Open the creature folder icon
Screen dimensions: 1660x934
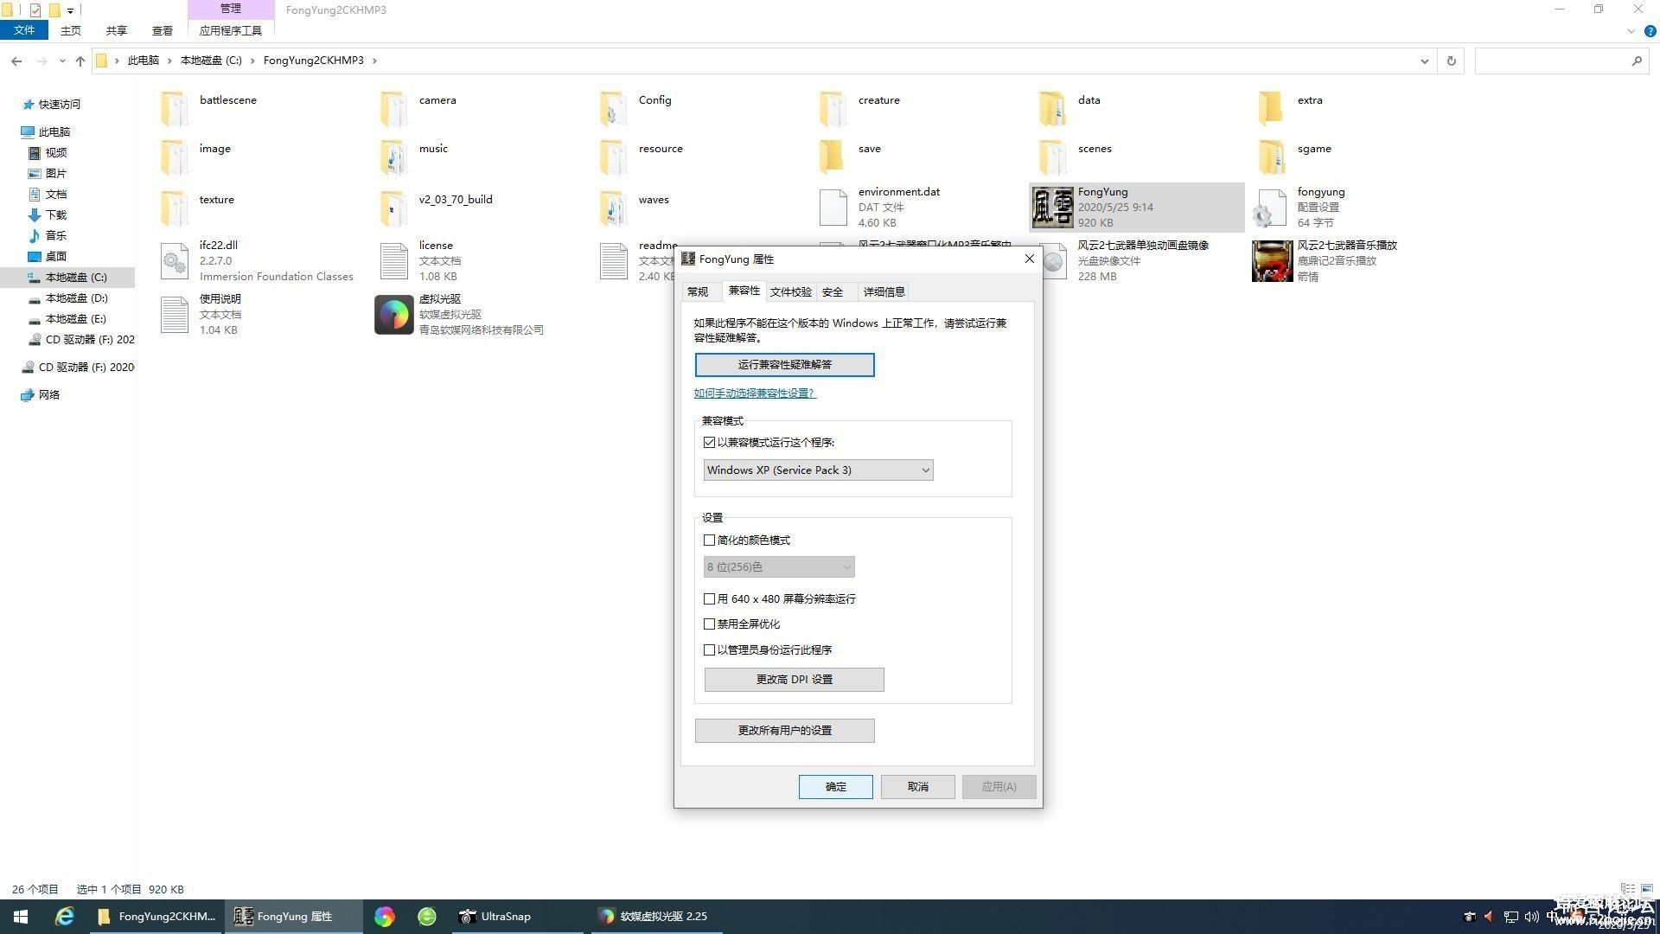[833, 109]
